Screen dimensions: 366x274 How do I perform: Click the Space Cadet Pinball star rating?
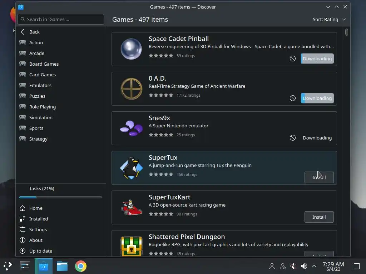[161, 56]
